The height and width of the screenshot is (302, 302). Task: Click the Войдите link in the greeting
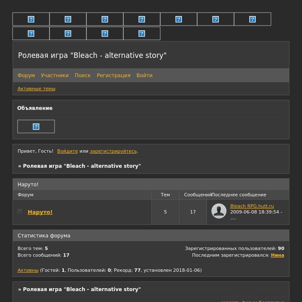68,151
